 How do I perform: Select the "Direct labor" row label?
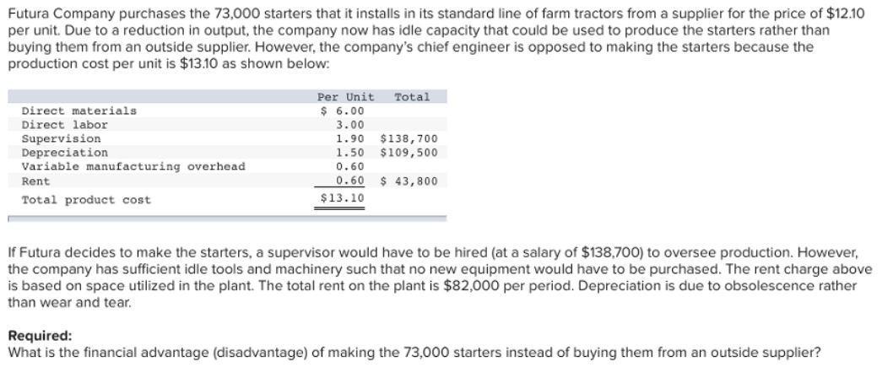[x=64, y=125]
